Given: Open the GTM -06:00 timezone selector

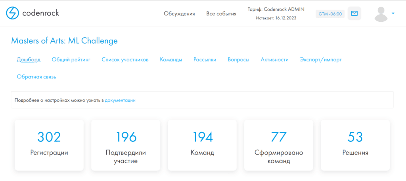Looking at the screenshot, I should [x=330, y=14].
